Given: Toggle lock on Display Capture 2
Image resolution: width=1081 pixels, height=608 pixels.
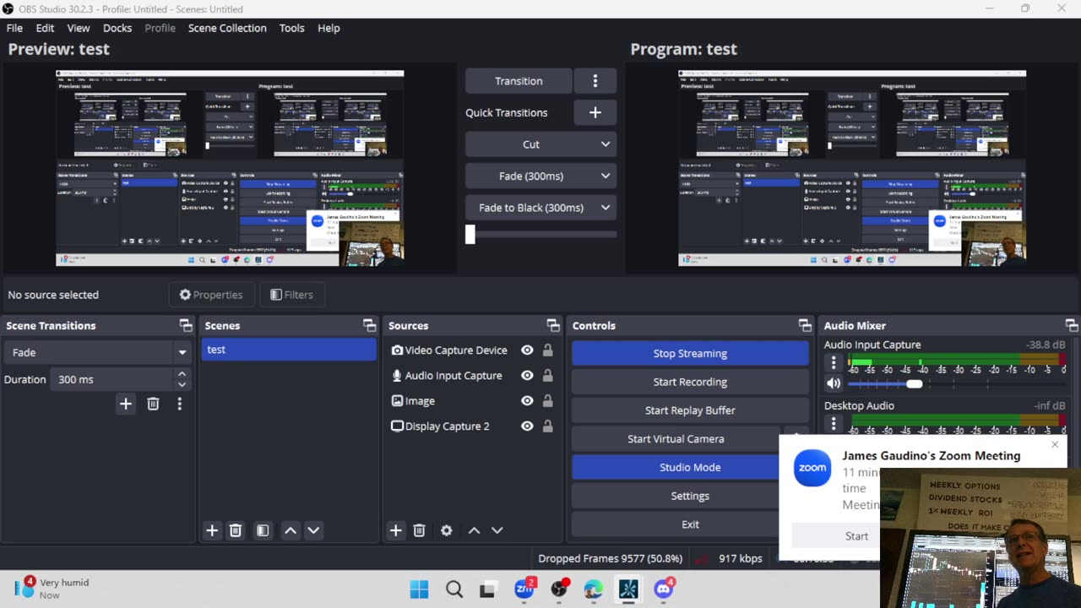Looking at the screenshot, I should point(547,426).
